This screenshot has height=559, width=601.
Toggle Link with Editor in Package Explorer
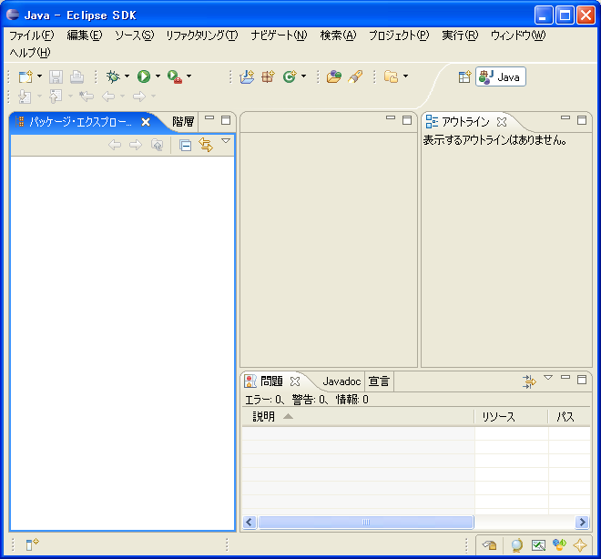[x=205, y=145]
